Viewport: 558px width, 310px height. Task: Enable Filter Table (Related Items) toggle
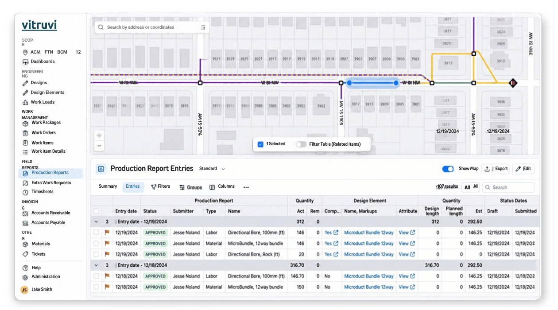[x=301, y=144]
